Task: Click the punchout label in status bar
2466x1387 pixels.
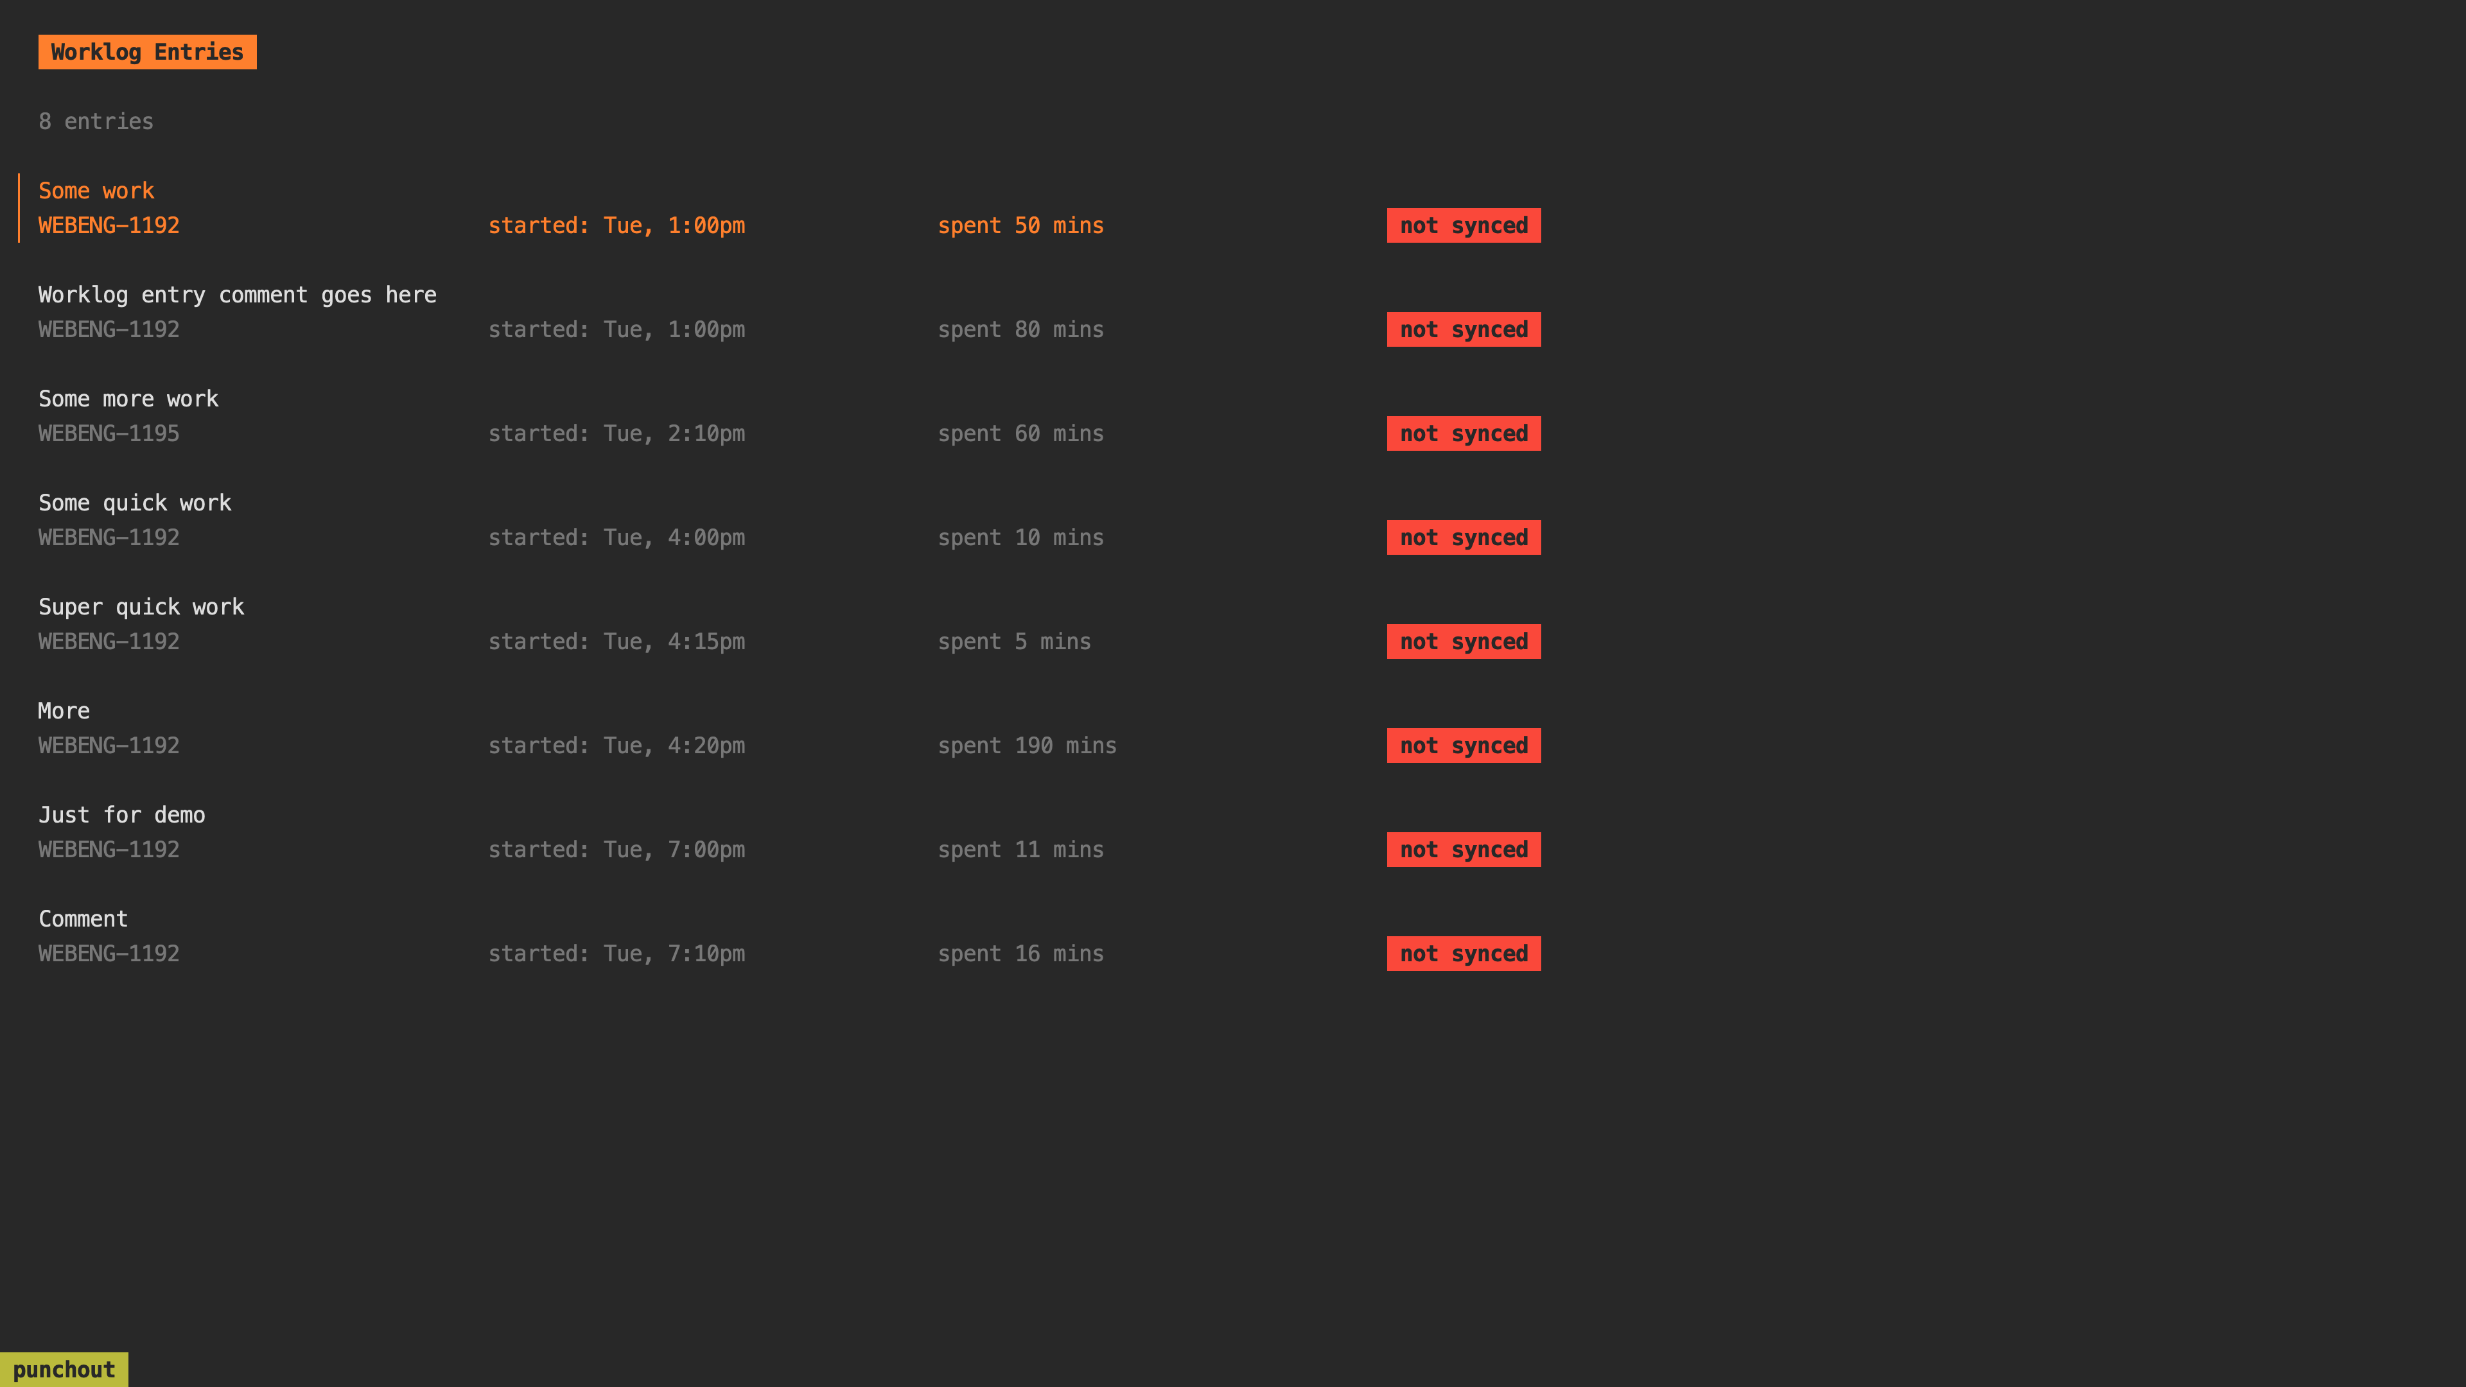Action: point(63,1370)
